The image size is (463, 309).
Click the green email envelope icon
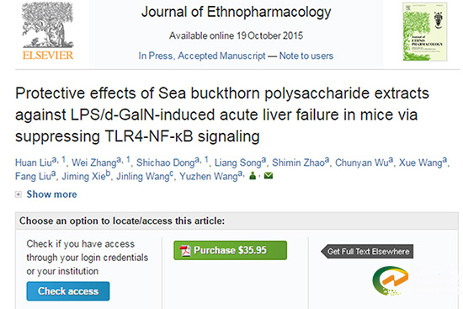pyautogui.click(x=268, y=176)
